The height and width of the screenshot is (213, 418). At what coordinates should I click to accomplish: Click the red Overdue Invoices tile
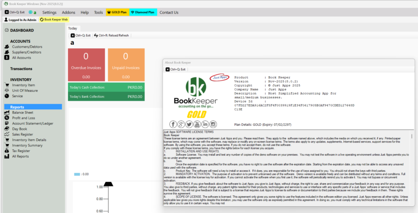pyautogui.click(x=86, y=64)
